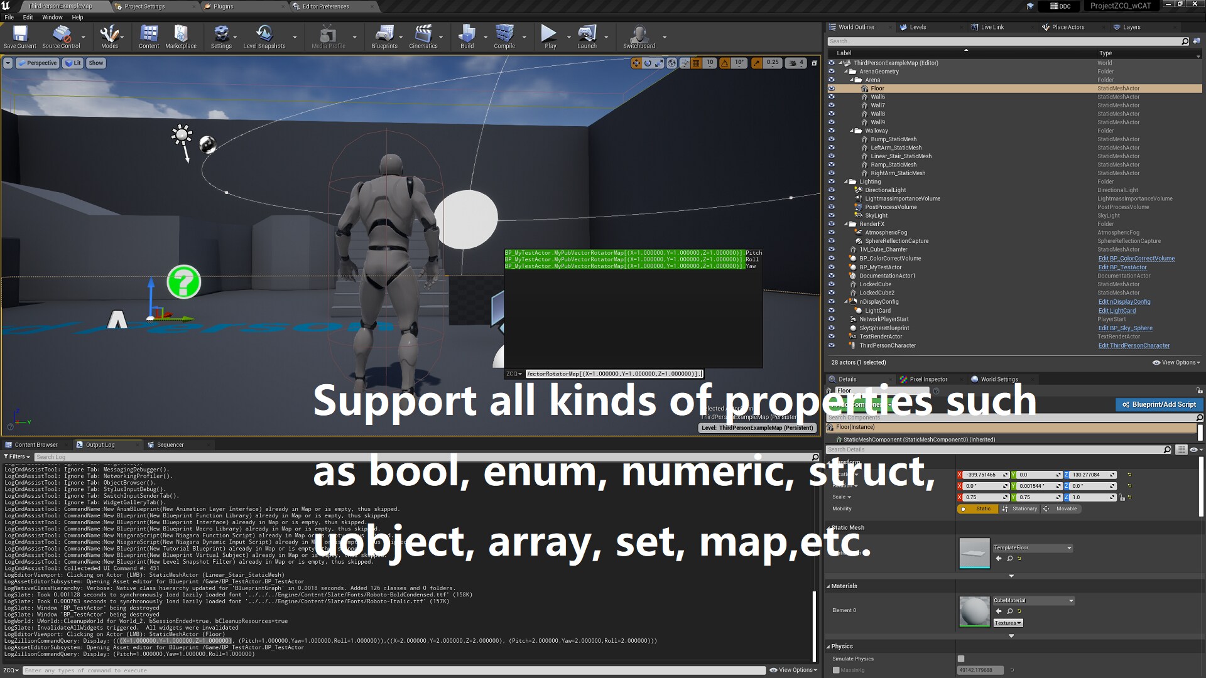
Task: Collapse the Lighting folder in World Outliner
Action: point(847,181)
